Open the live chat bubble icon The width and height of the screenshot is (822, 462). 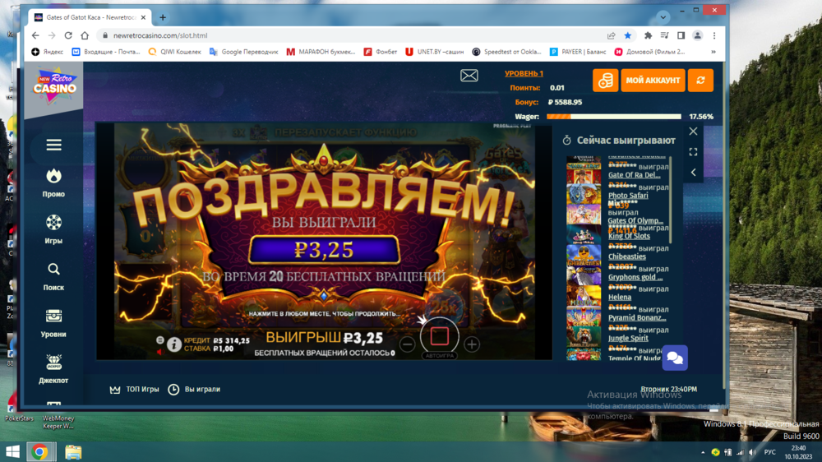click(675, 358)
